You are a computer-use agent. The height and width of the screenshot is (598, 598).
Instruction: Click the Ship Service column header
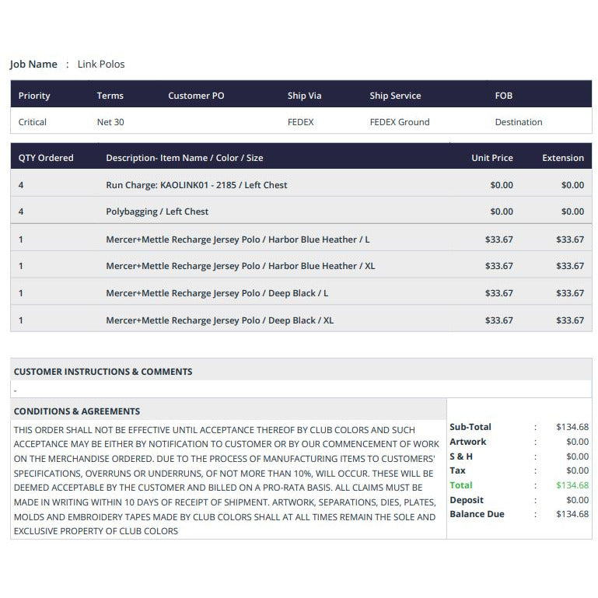[x=395, y=96]
